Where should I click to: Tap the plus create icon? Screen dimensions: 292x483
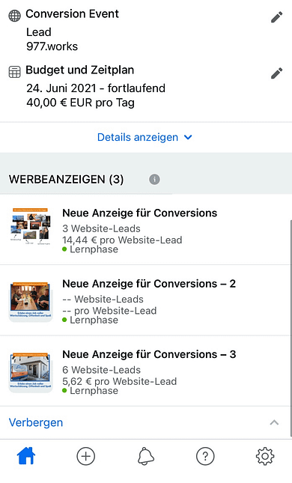click(x=85, y=456)
